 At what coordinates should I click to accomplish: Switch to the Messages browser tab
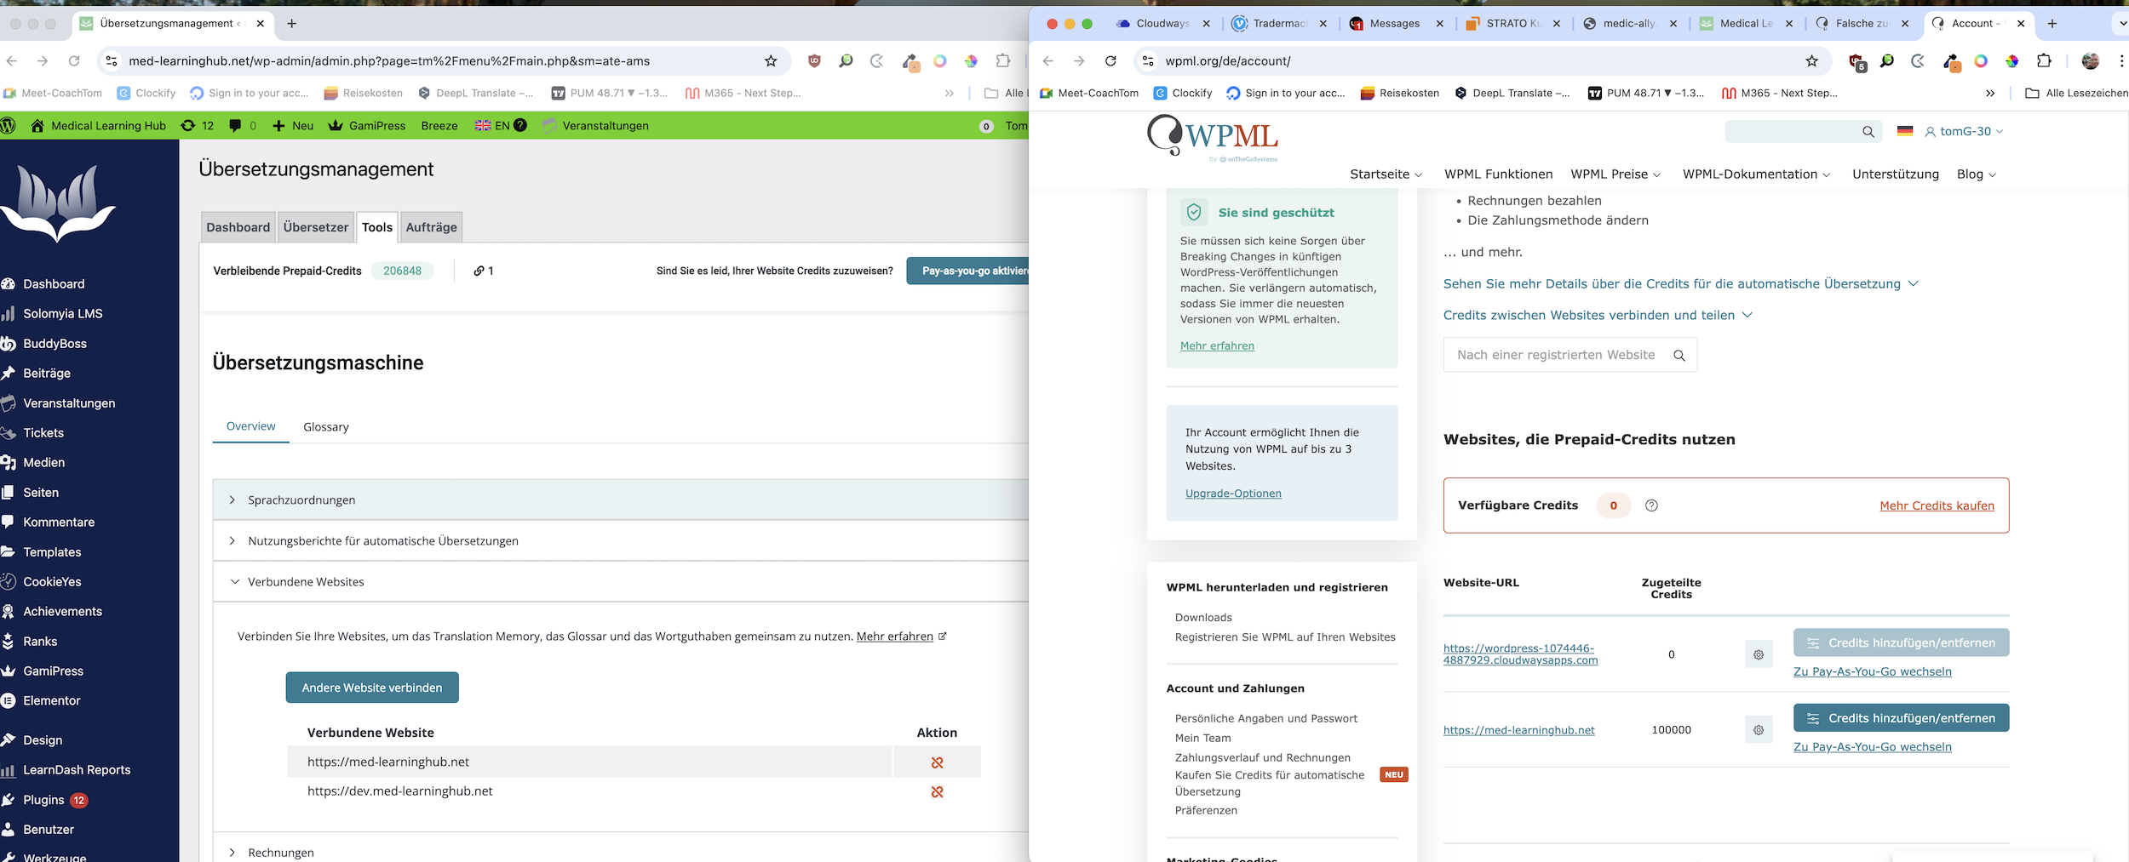point(1394,24)
